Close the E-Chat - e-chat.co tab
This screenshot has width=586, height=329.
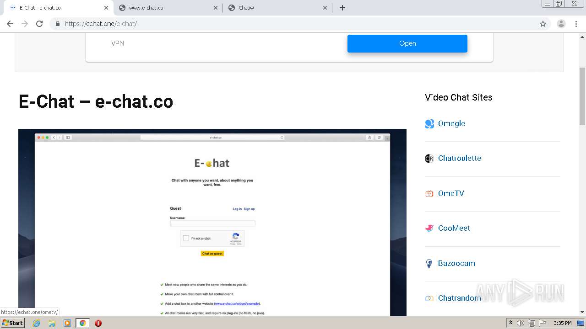tap(106, 8)
